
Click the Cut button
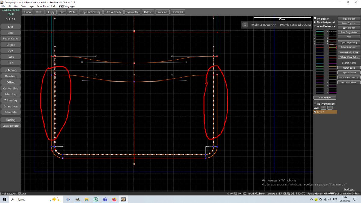pyautogui.click(x=62, y=12)
